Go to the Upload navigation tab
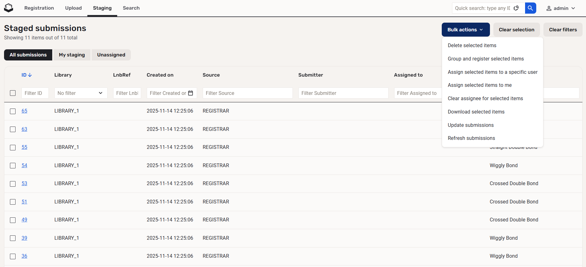The width and height of the screenshot is (586, 267). pos(73,8)
